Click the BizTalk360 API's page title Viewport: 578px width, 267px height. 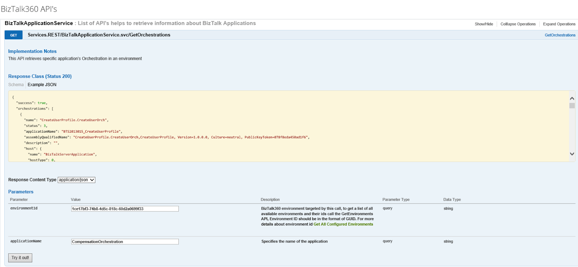[x=29, y=9]
